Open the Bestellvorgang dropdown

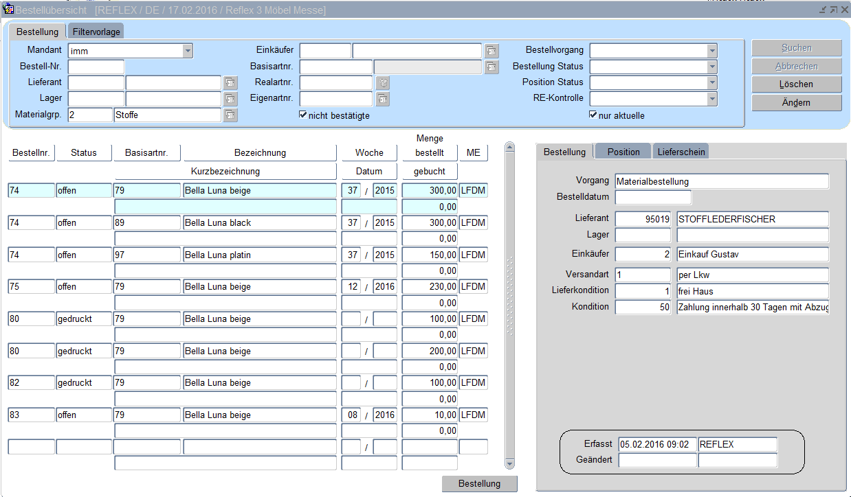click(711, 51)
